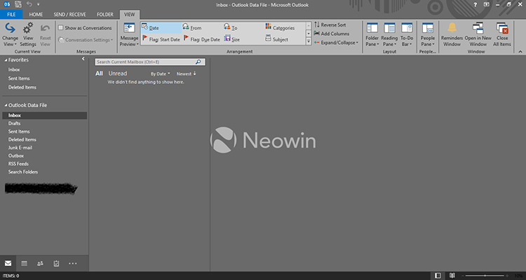This screenshot has width=526, height=280.
Task: Click the search magnifier icon
Action: tap(198, 62)
